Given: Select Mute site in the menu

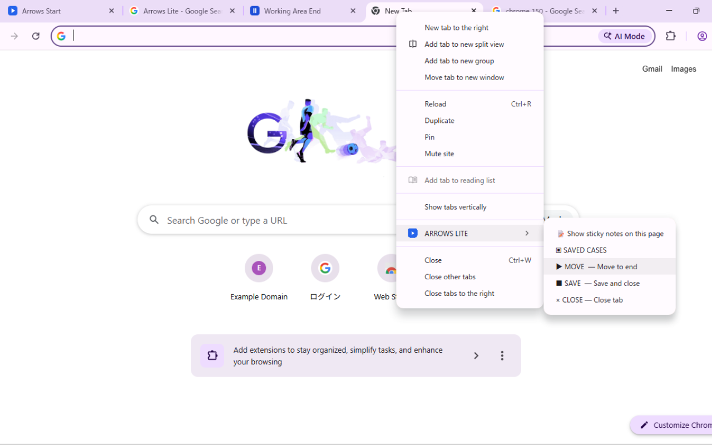Looking at the screenshot, I should [x=469, y=154].
